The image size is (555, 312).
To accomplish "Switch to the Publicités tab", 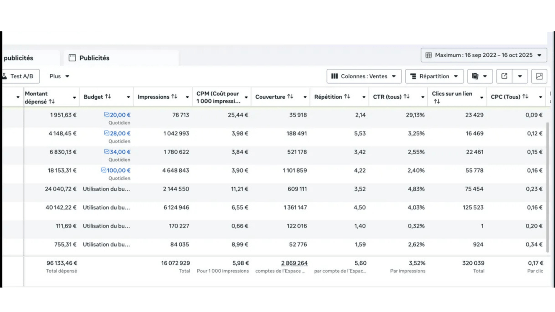I will coord(94,58).
